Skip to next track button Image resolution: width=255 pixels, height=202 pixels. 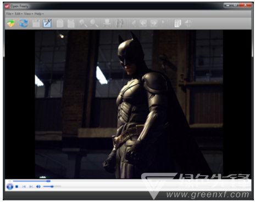31,187
